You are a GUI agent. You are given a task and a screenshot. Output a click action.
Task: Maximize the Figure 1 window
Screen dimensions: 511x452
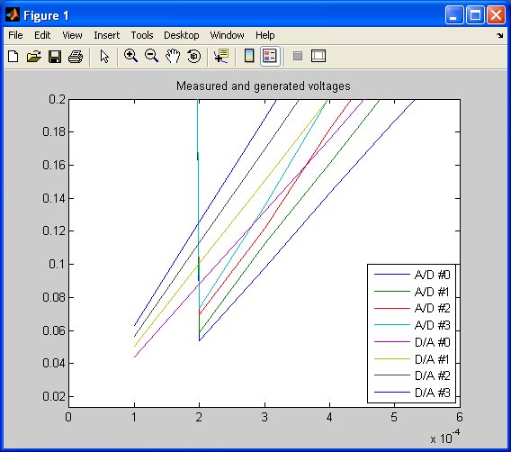tap(475, 15)
